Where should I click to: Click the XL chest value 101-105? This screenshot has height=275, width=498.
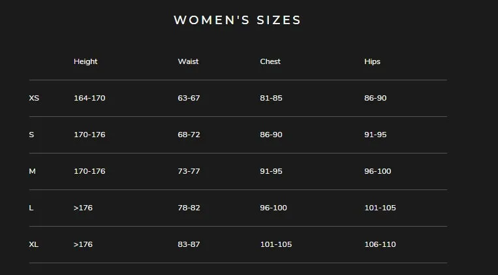pyautogui.click(x=276, y=244)
